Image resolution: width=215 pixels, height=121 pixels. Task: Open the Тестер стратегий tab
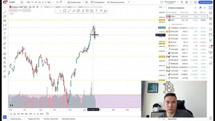point(51,119)
